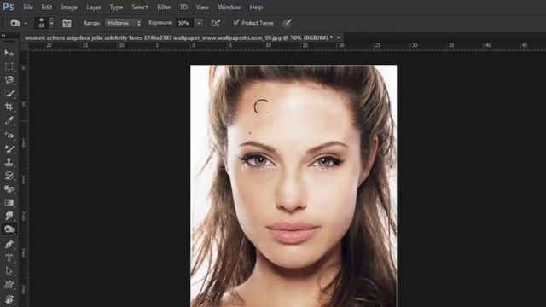The width and height of the screenshot is (546, 307).
Task: Select the Crop tool
Action: tap(9, 107)
